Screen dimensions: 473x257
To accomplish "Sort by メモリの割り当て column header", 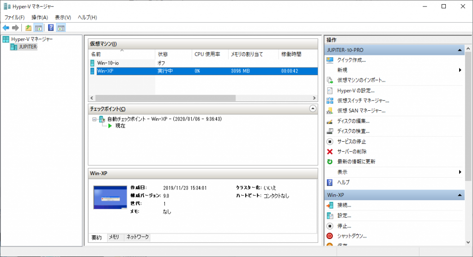I will [254, 54].
